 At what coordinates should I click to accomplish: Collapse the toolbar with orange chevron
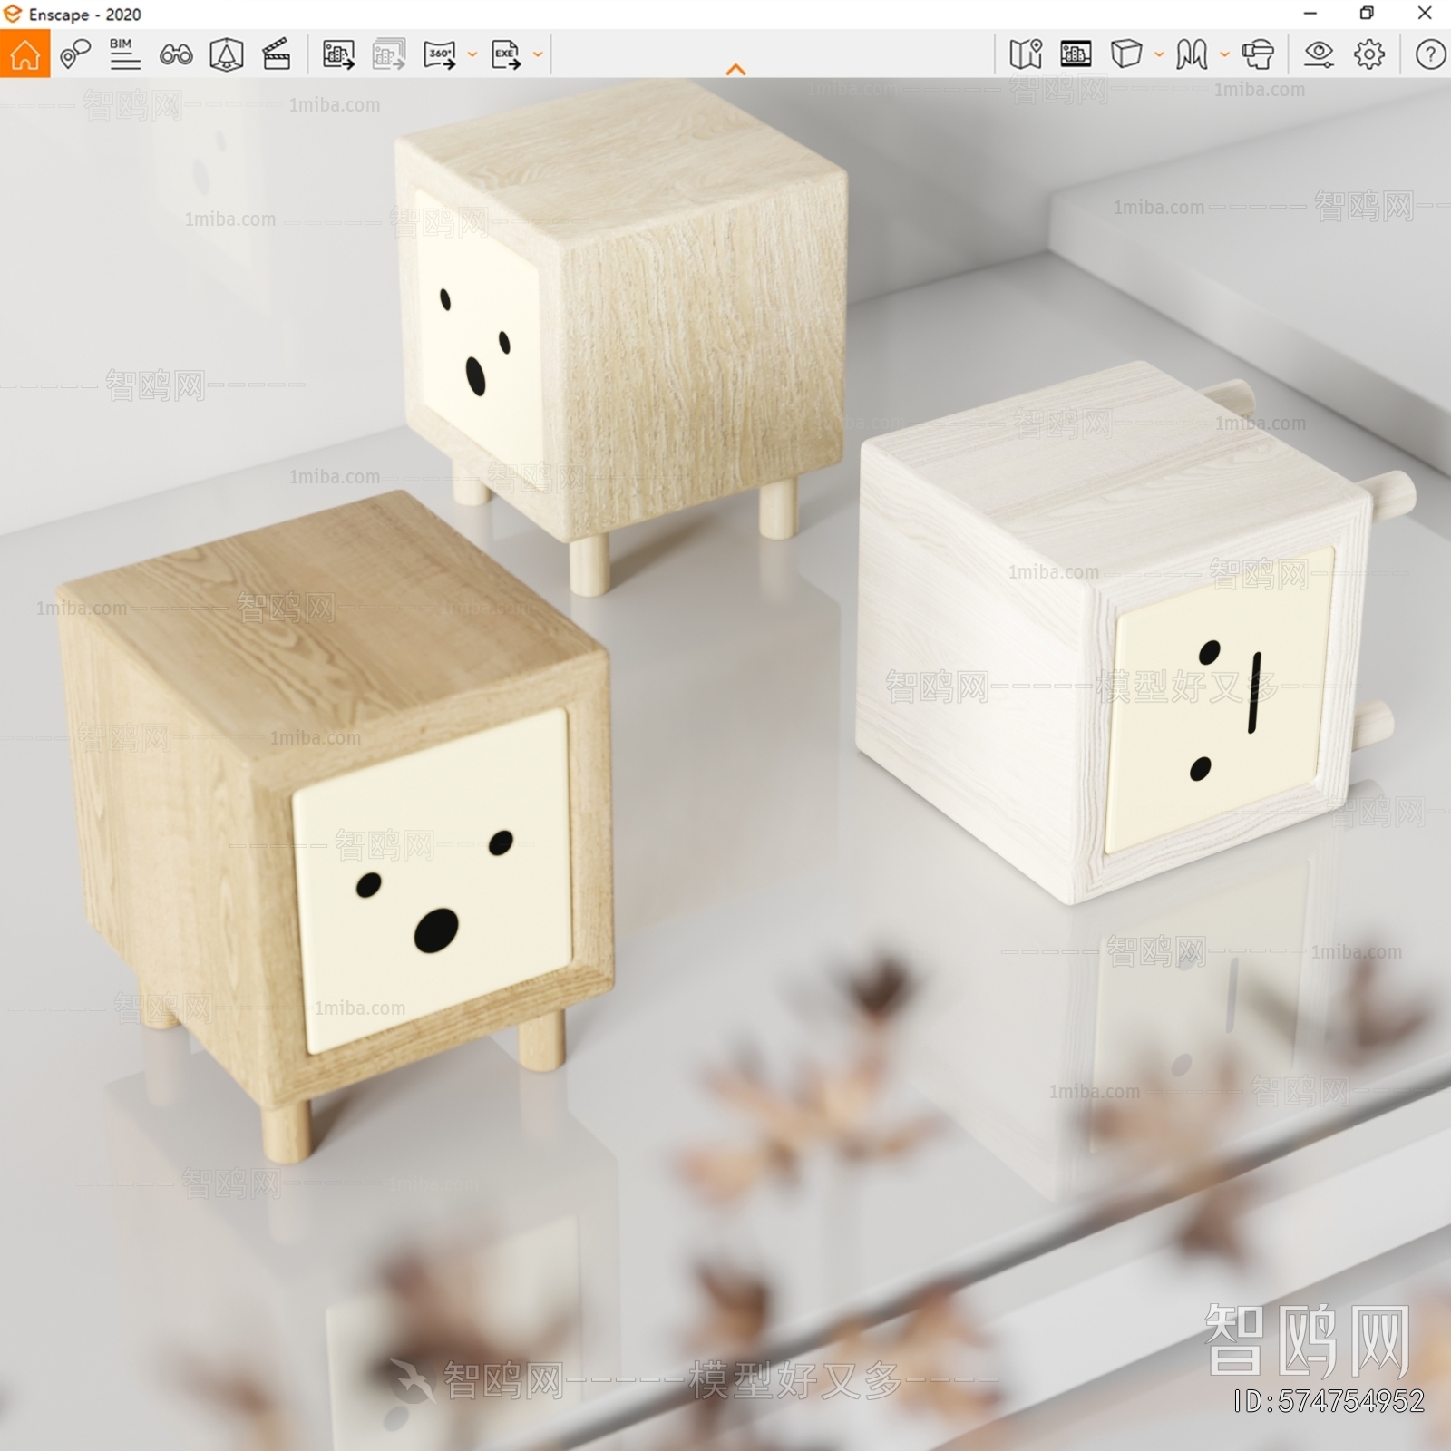(736, 69)
